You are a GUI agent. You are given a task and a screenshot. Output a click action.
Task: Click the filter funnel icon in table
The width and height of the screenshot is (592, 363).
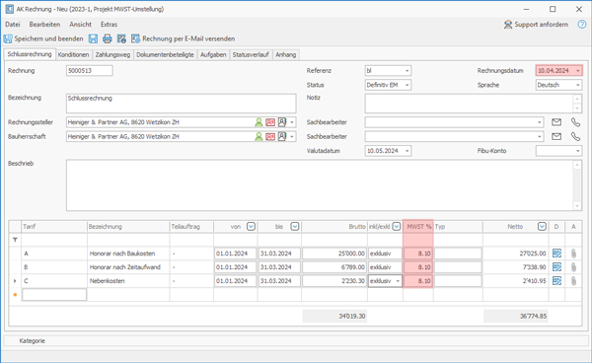click(15, 240)
